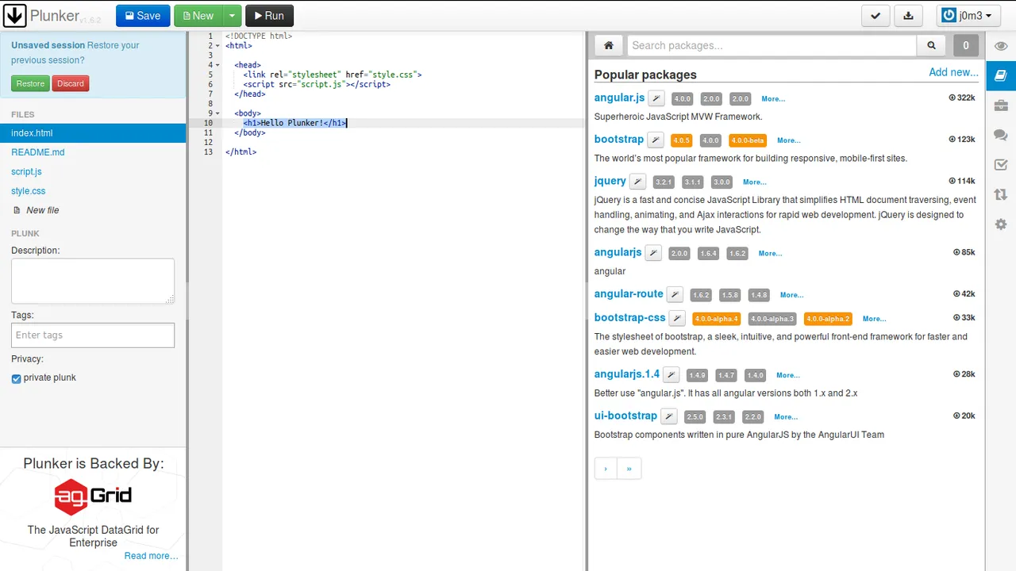Go to last page of packages

(x=629, y=469)
